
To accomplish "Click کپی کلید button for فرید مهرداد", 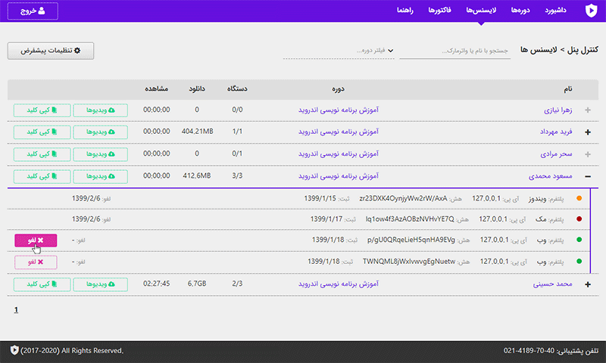I will (x=42, y=132).
